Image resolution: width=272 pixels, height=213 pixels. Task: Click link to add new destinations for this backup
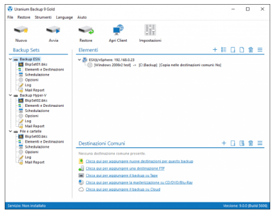140,161
